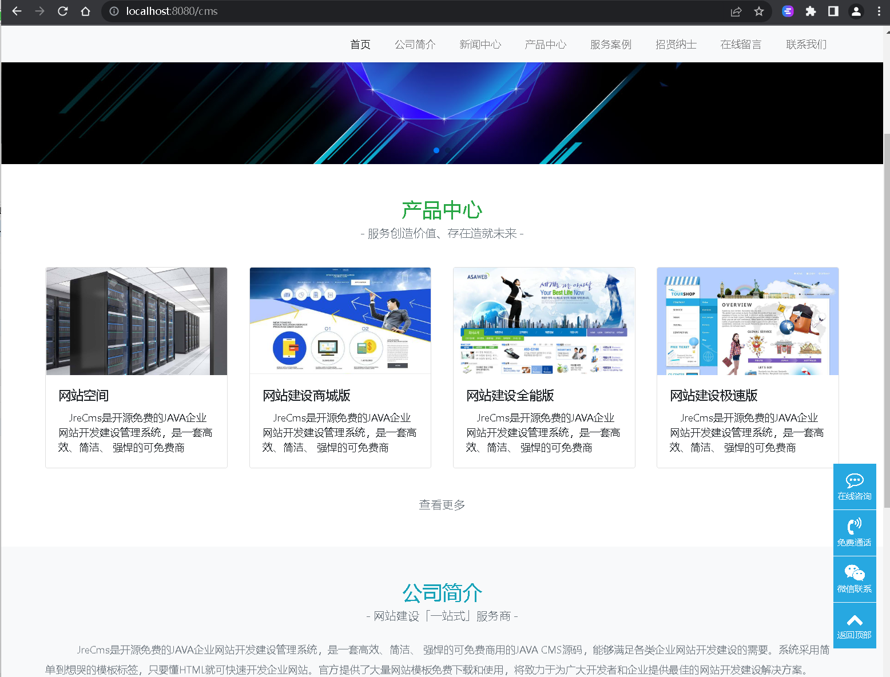Open the browser extensions puzzle icon
Viewport: 890px width, 677px height.
pos(810,11)
